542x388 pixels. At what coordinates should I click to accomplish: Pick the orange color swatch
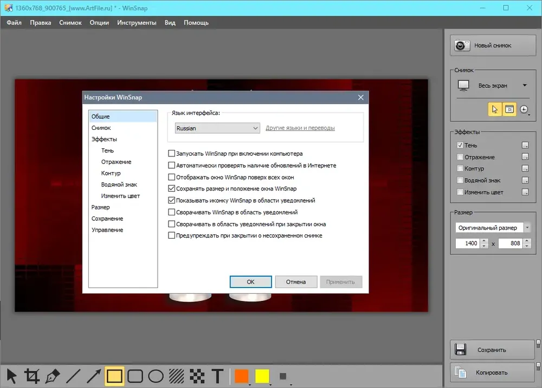pyautogui.click(x=241, y=376)
